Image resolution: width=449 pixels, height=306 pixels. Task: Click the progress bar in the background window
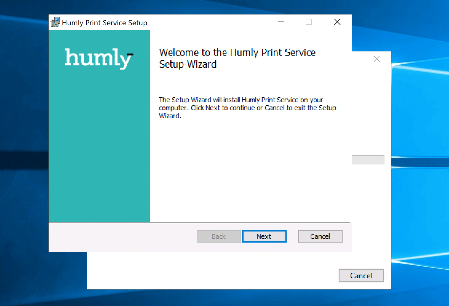tap(368, 160)
